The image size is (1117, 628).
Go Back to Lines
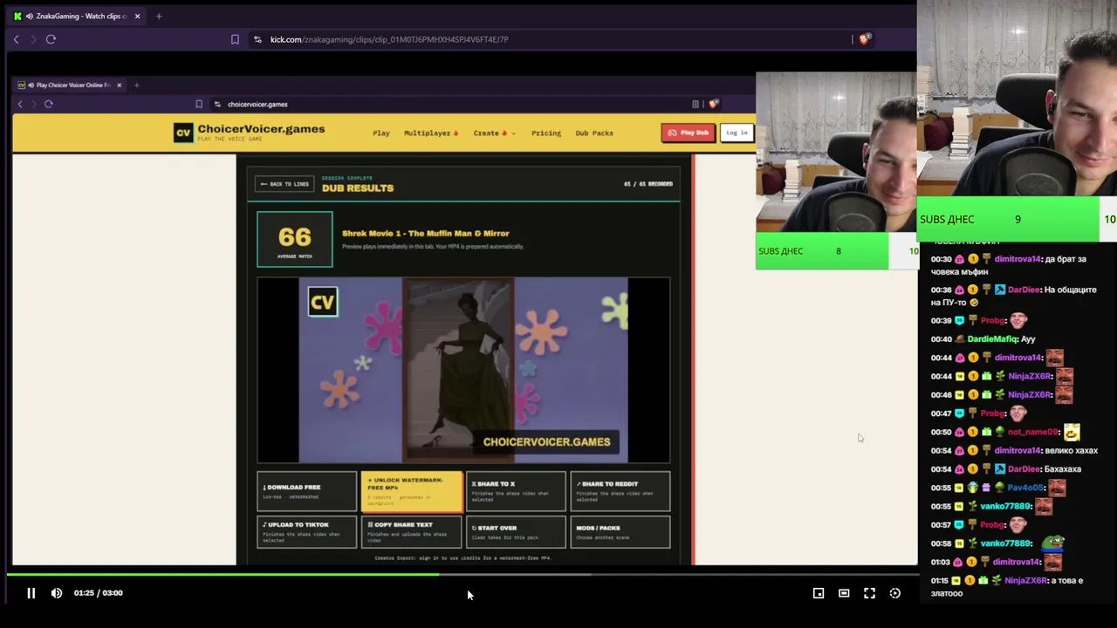(x=285, y=184)
